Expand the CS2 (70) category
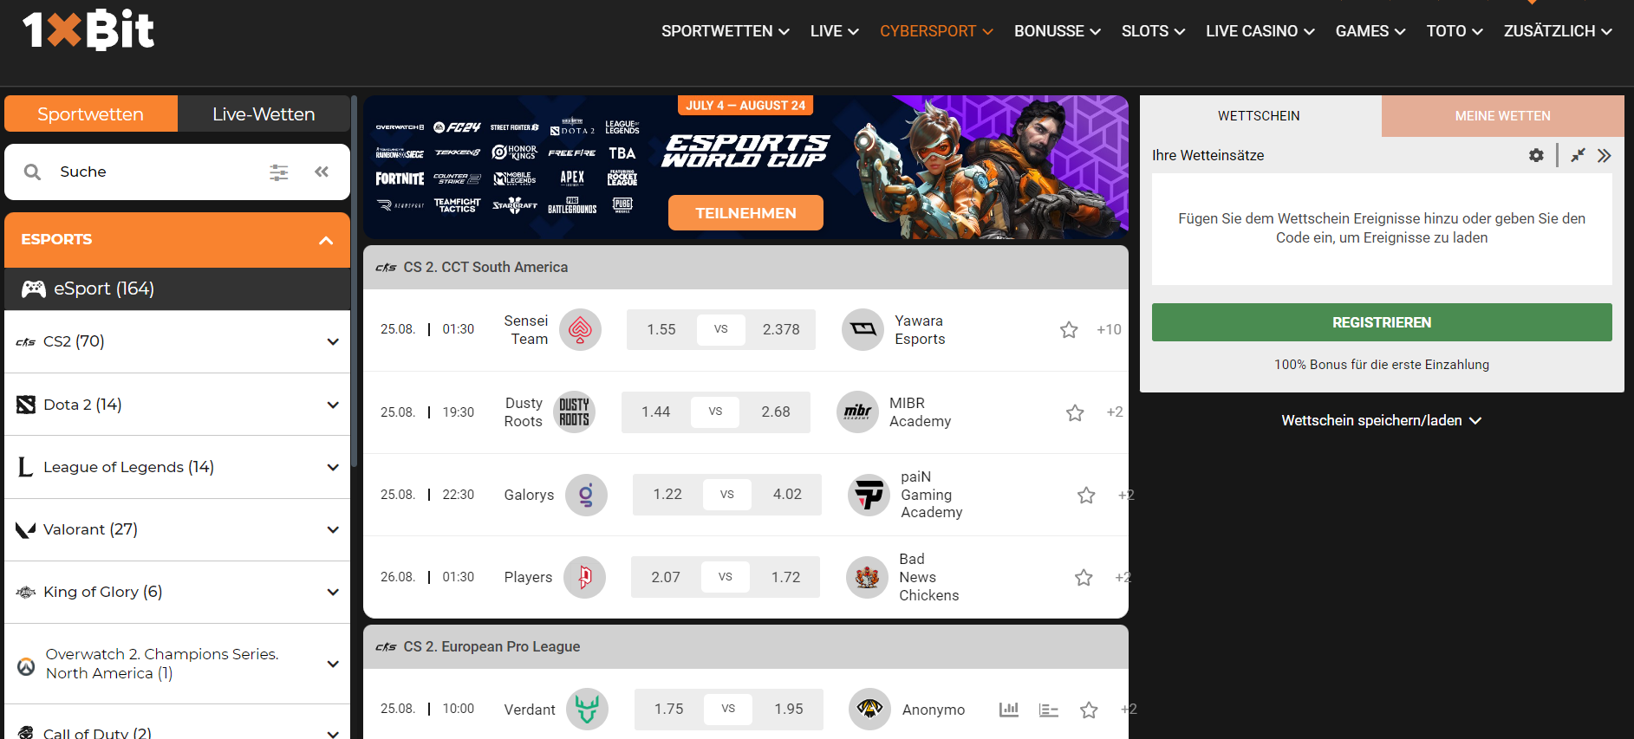Image resolution: width=1634 pixels, height=739 pixels. click(x=178, y=342)
